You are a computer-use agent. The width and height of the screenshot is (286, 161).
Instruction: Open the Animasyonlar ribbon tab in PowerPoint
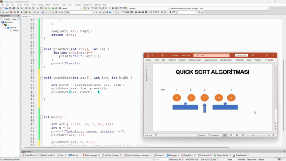pos(195,60)
